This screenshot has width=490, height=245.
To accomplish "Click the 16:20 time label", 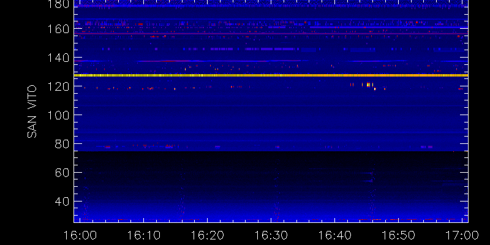I will tap(208, 235).
